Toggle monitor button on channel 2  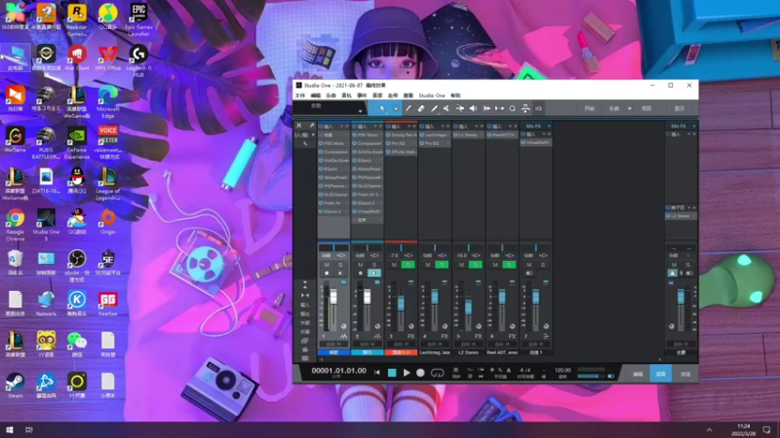[374, 274]
